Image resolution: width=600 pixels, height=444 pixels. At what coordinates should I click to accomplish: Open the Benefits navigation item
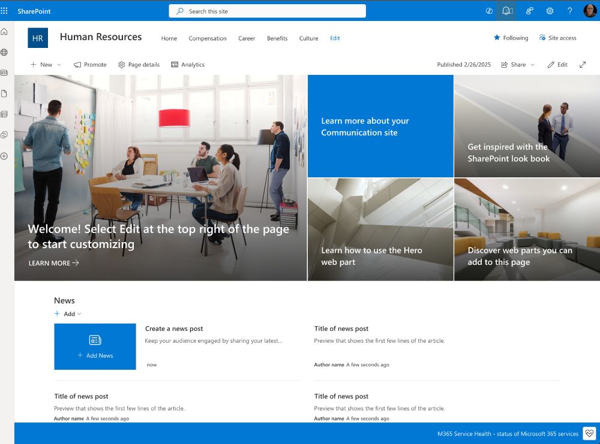pos(277,38)
